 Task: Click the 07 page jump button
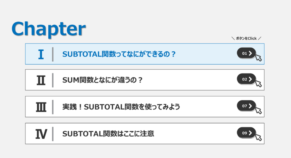246,106
